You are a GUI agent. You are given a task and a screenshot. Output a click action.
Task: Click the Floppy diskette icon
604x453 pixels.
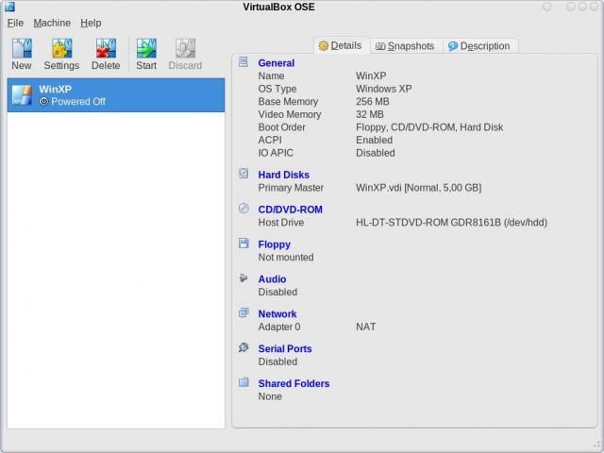[x=243, y=243]
